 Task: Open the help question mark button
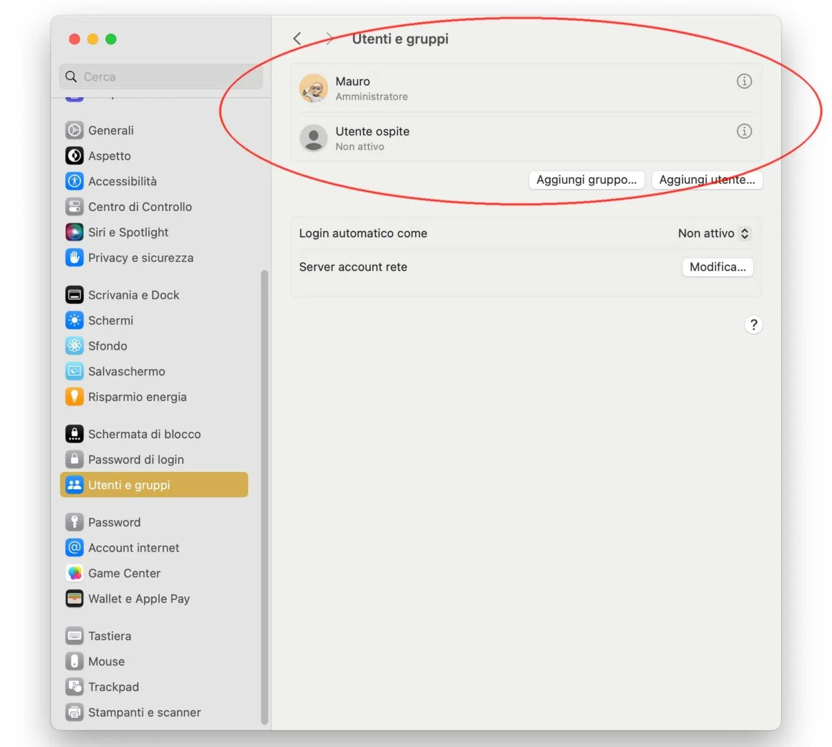[754, 324]
